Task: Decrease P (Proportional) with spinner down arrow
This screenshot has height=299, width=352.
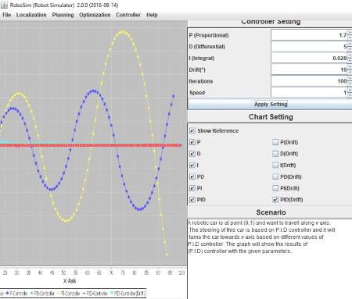Action: point(350,37)
